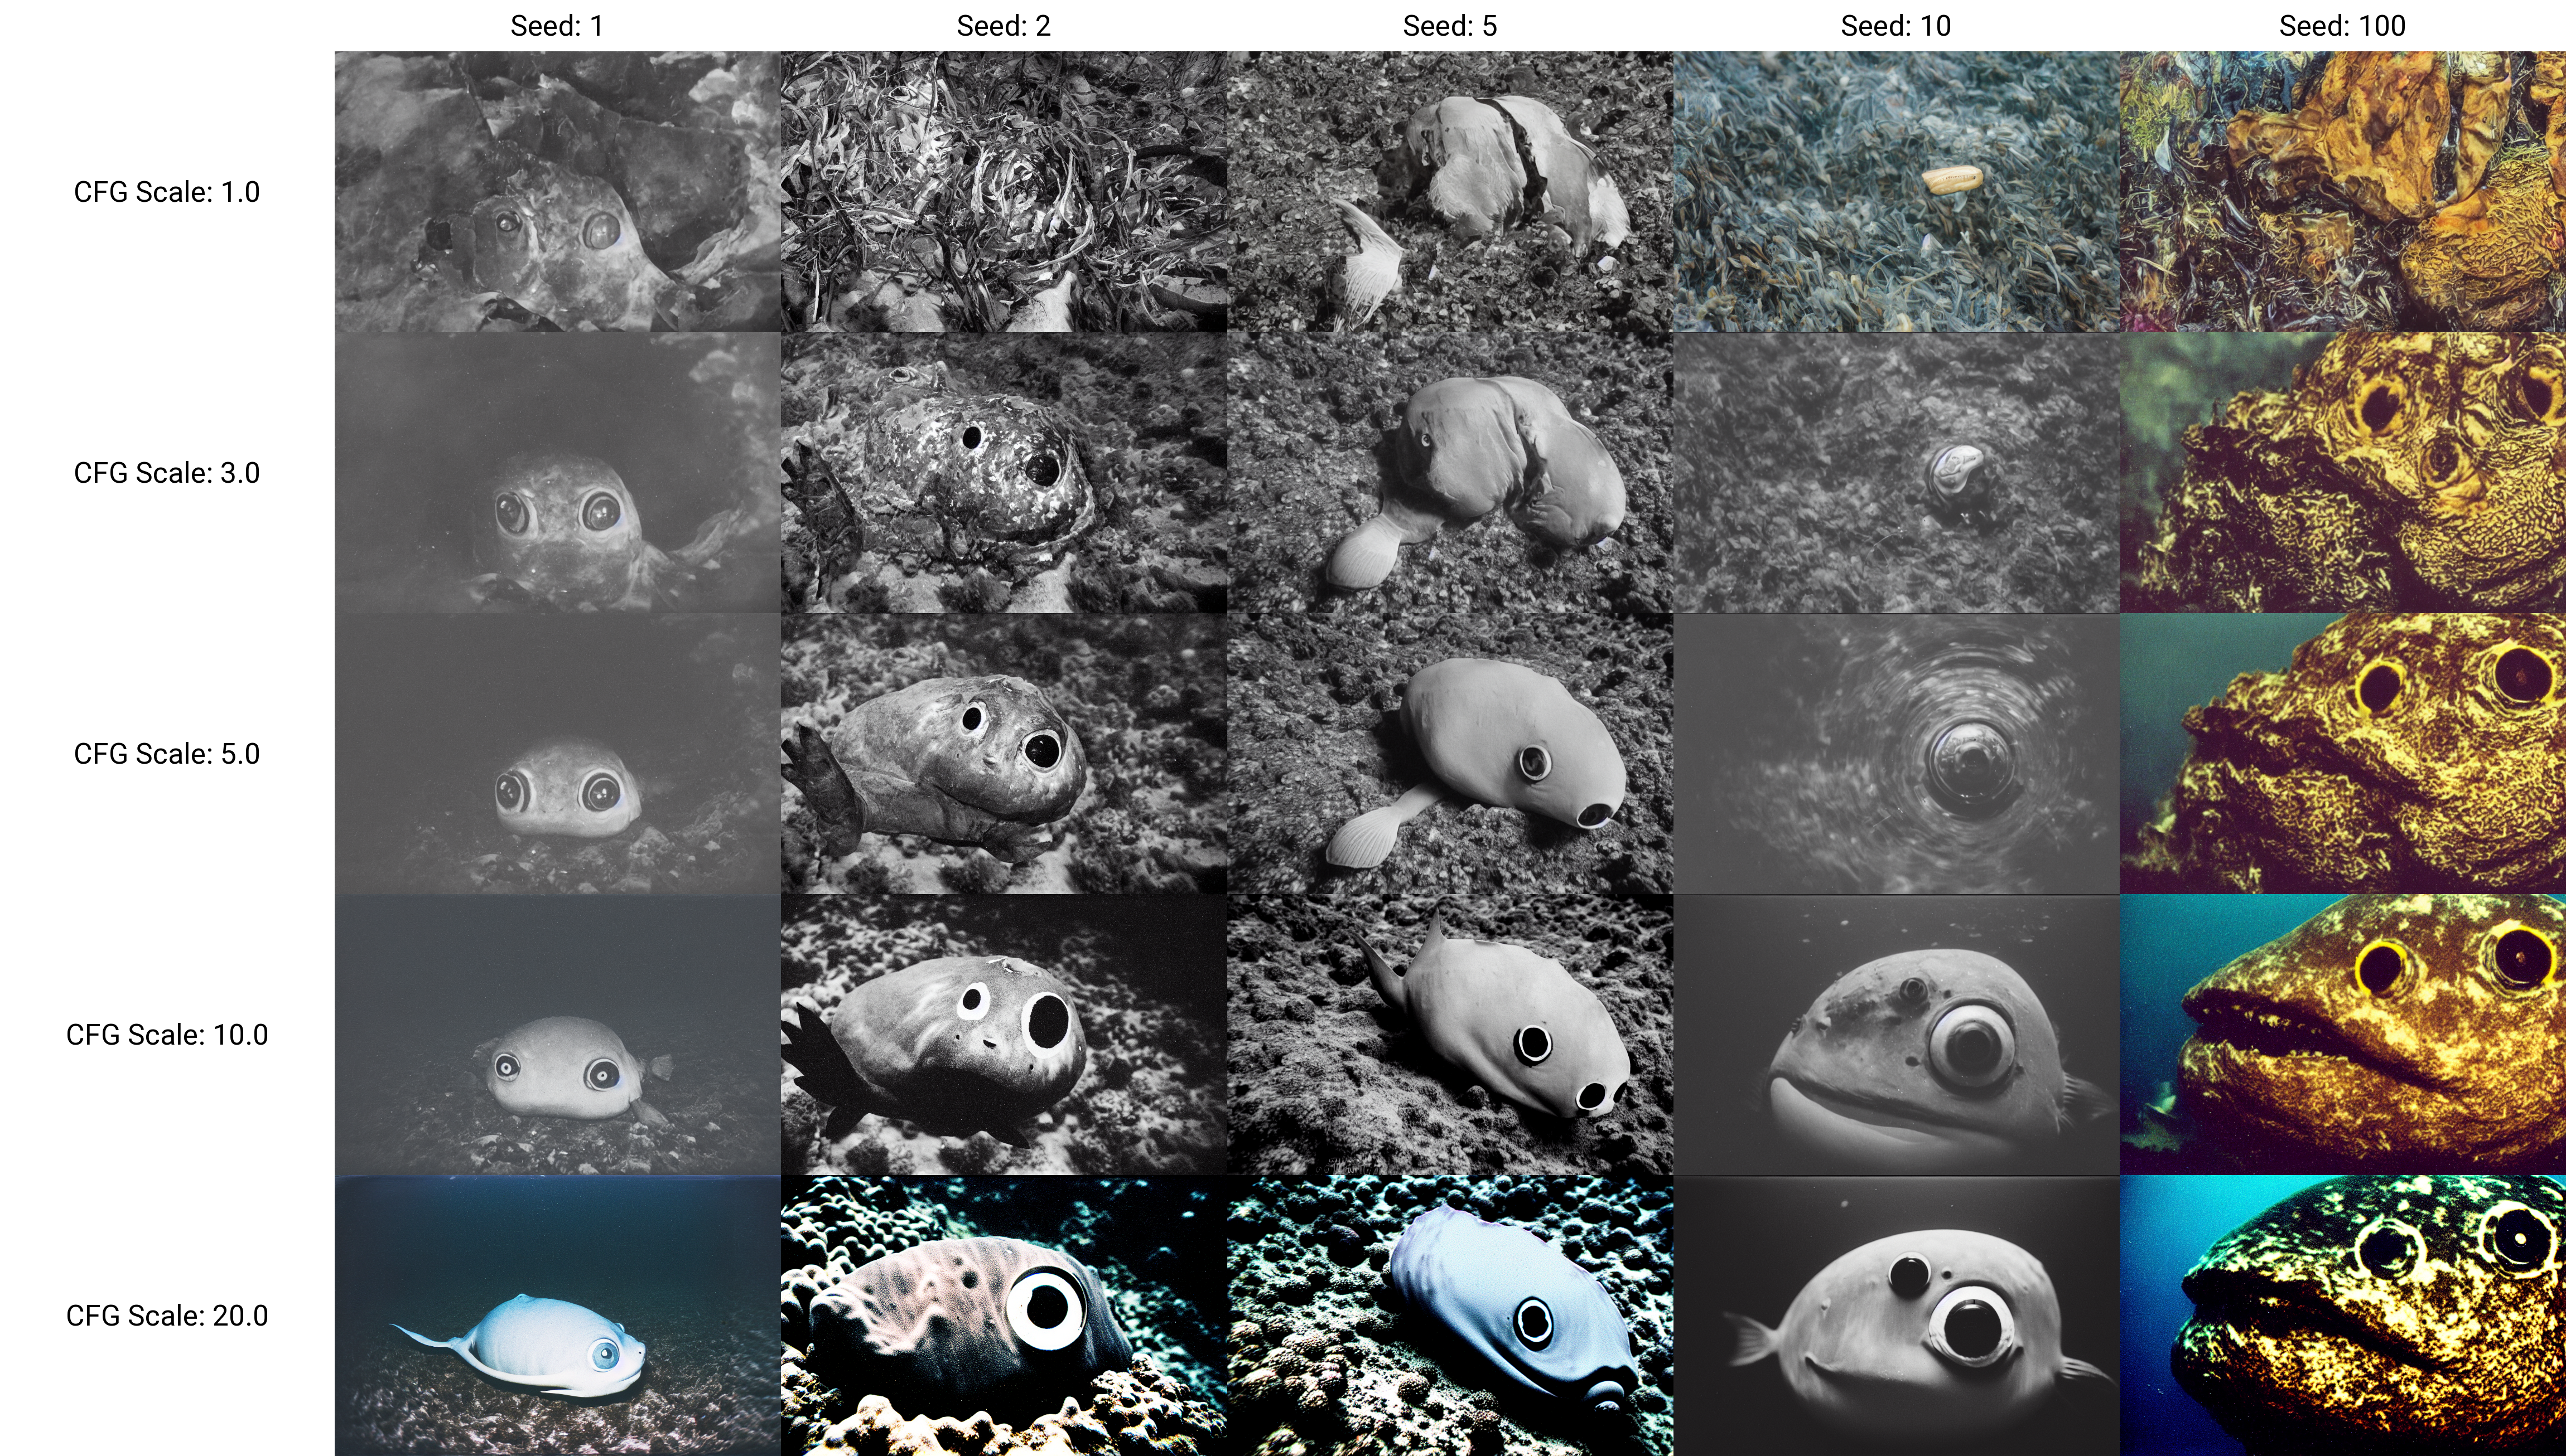Click the "Seed: 10" column label
Screen dimensions: 2566x1456
click(x=1895, y=25)
